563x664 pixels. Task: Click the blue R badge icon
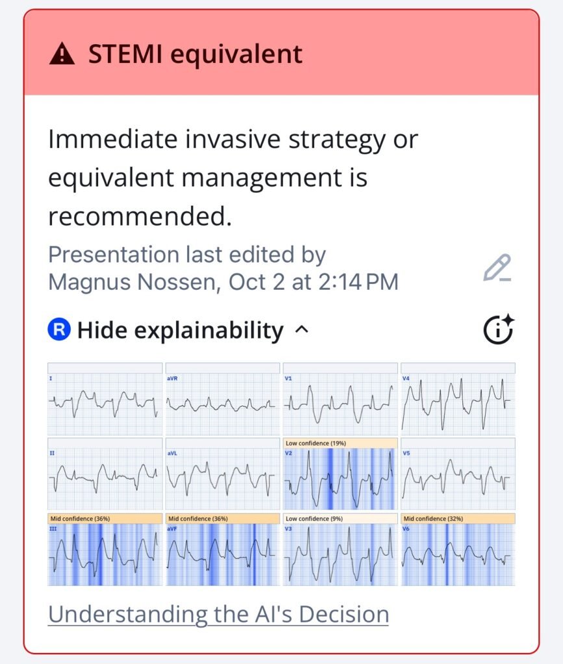point(58,330)
